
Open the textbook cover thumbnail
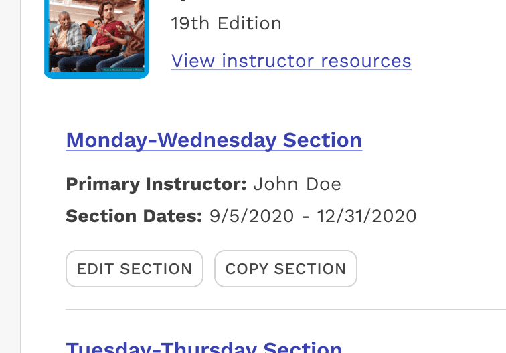click(96, 37)
